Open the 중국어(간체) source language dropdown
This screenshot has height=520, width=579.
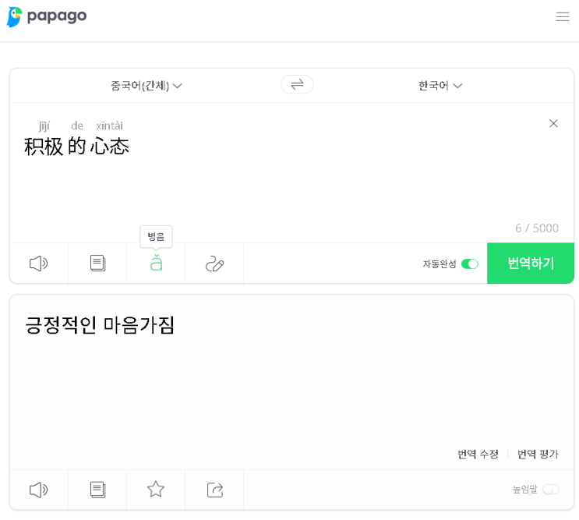click(x=147, y=86)
